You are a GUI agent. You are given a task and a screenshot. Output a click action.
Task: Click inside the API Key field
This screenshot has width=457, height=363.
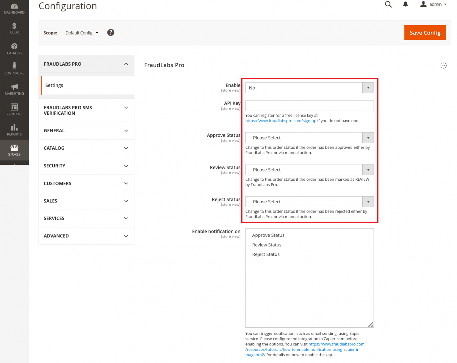[x=309, y=106]
